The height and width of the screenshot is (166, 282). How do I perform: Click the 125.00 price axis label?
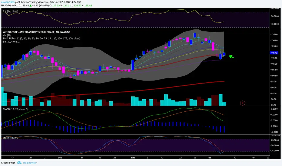point(274,46)
